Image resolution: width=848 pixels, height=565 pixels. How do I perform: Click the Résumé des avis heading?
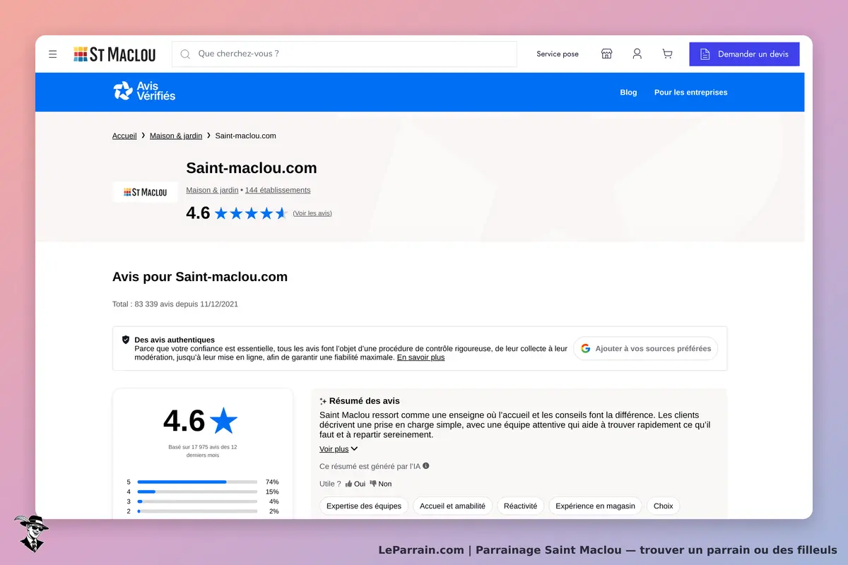pos(365,400)
